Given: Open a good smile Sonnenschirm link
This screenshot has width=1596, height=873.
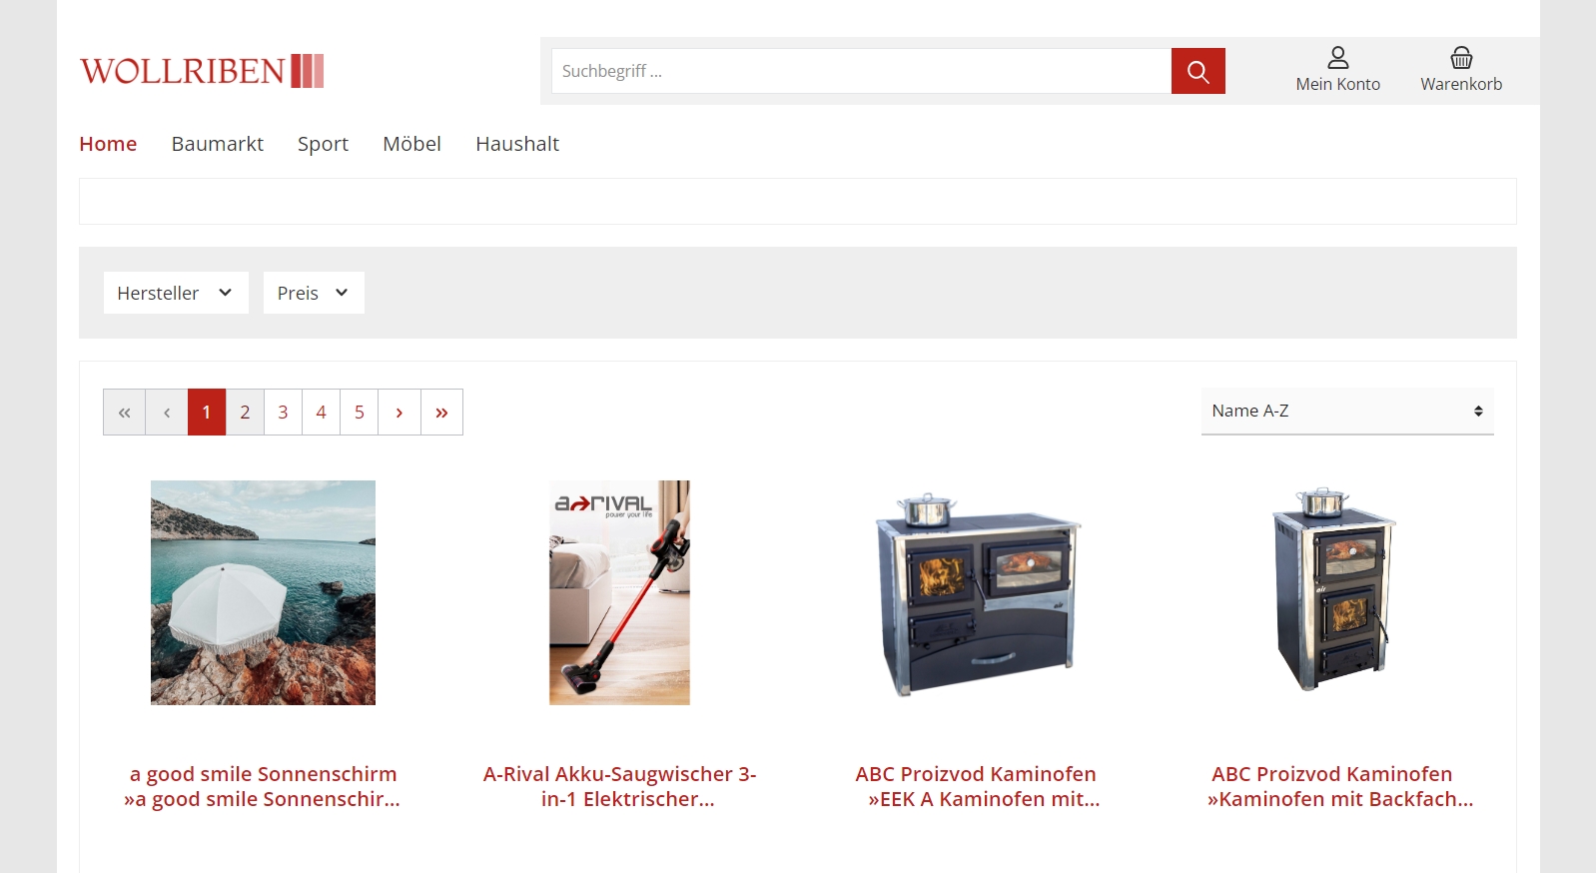Looking at the screenshot, I should point(263,786).
